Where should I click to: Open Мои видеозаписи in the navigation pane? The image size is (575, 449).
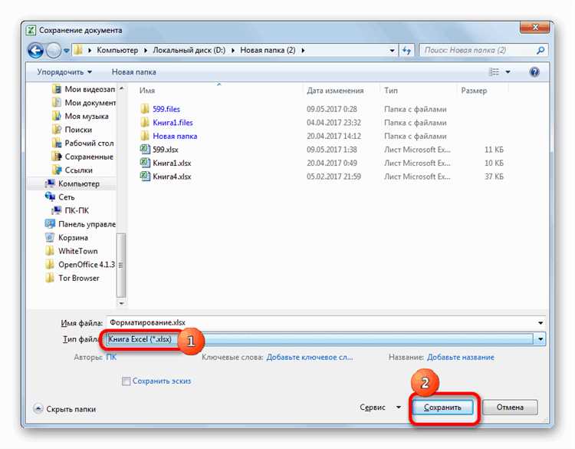click(84, 89)
